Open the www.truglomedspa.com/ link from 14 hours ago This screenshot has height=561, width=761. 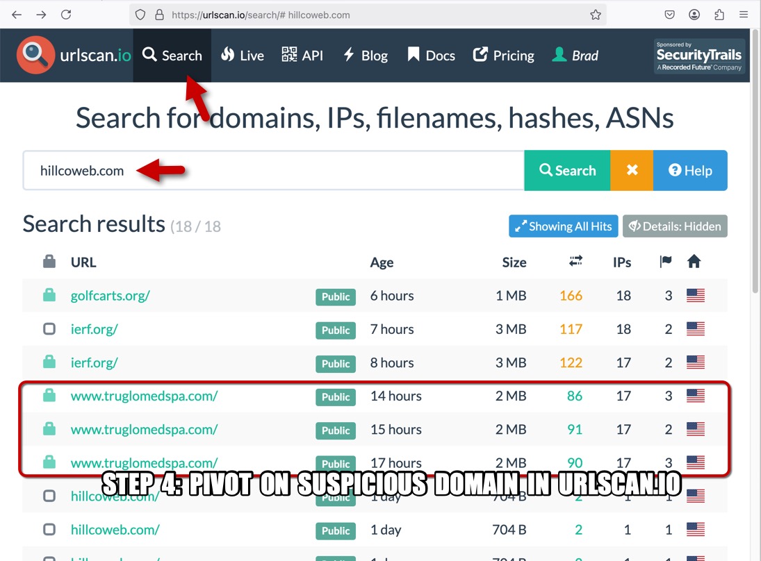click(144, 396)
